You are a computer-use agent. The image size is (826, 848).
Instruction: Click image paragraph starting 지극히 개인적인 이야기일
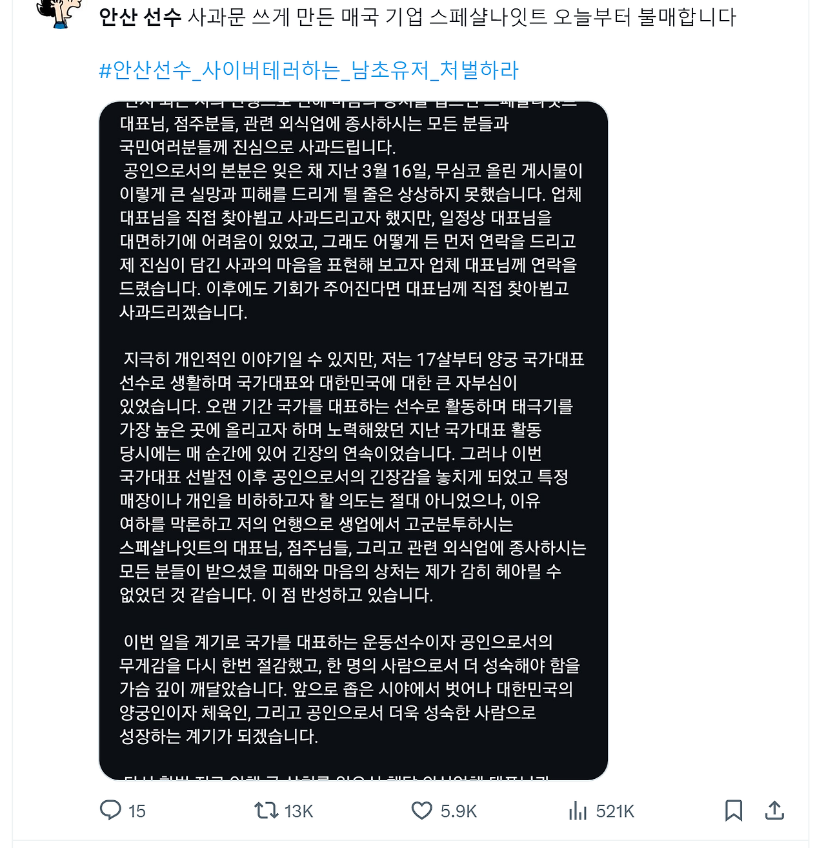pos(353,477)
